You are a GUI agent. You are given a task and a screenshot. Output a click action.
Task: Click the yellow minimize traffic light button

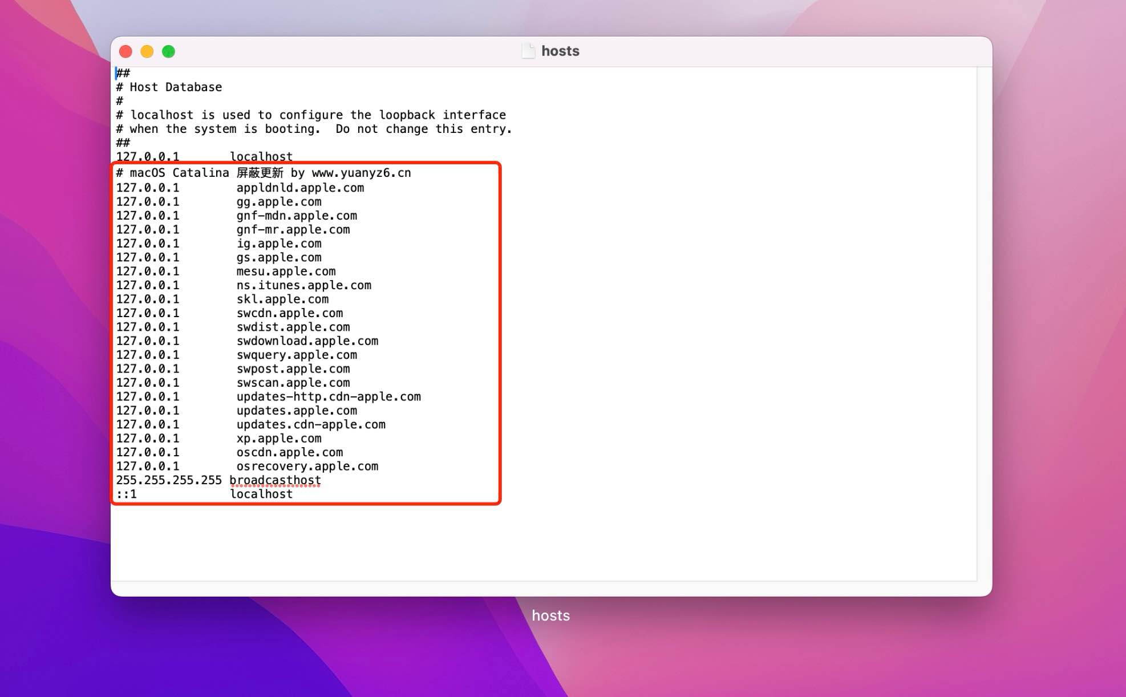click(147, 51)
